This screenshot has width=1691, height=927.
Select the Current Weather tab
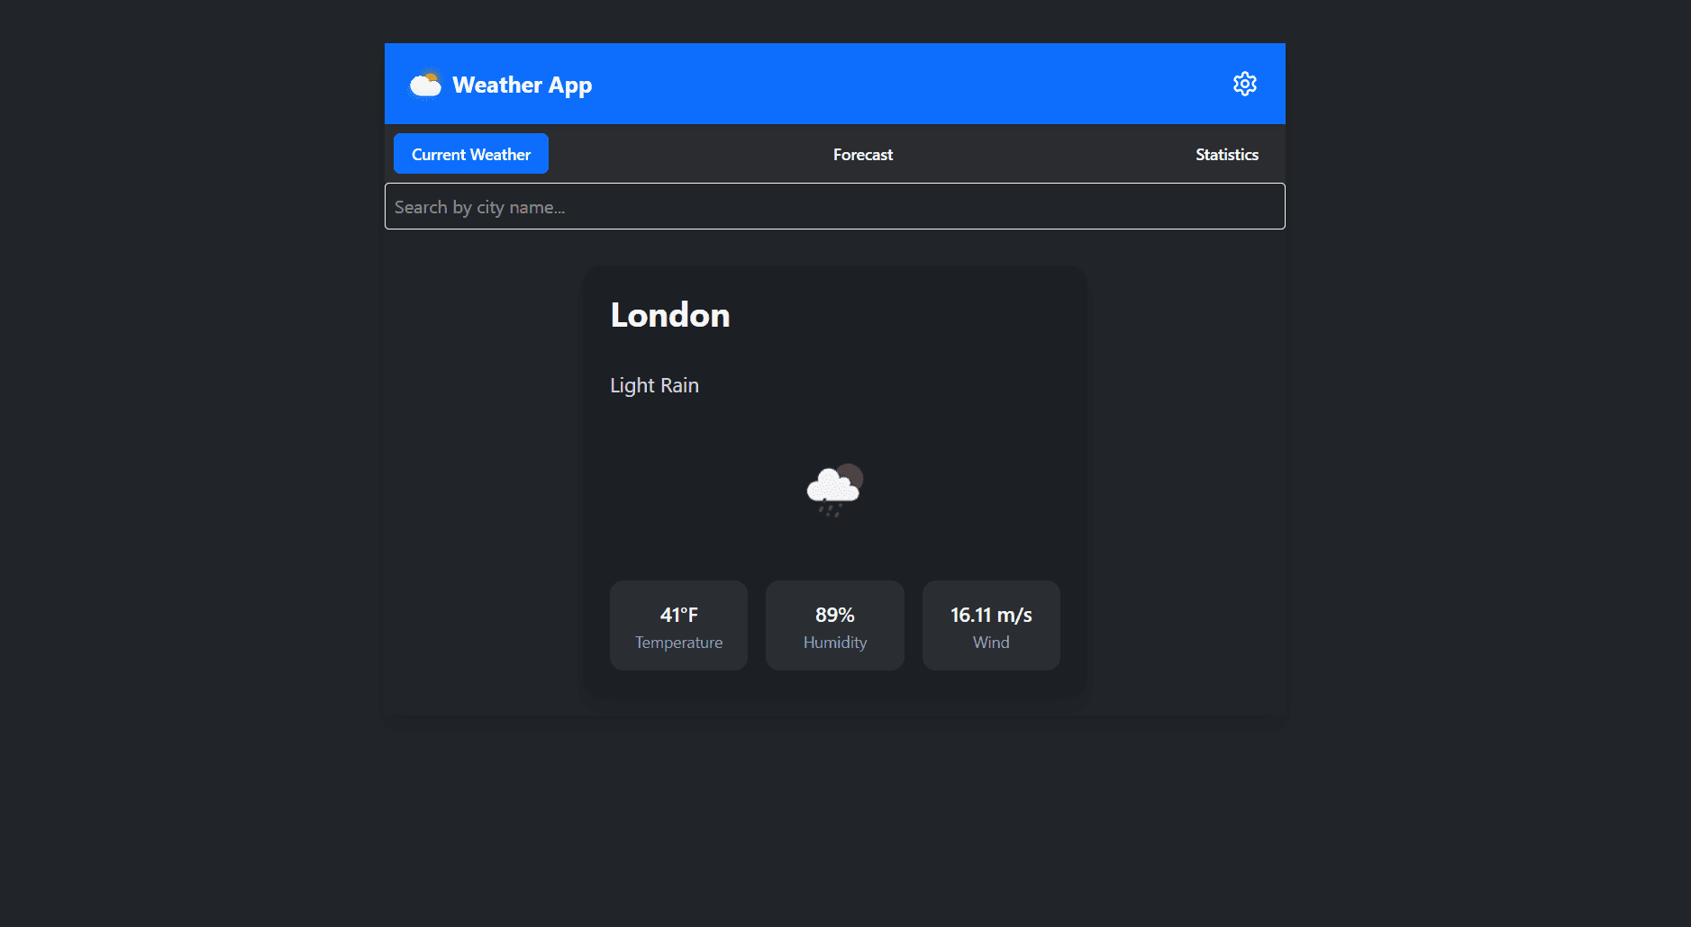tap(470, 153)
